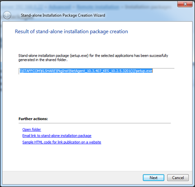Screen dimensions: 195x187
Task: Select the setup.exe path field
Action: coord(96,71)
